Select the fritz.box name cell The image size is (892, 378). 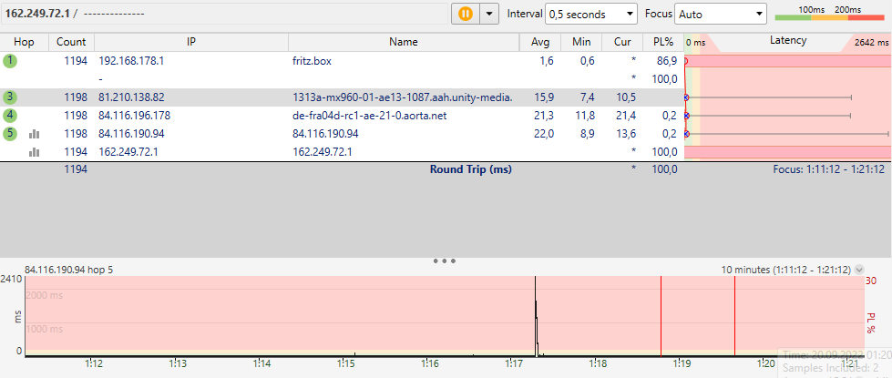point(312,61)
